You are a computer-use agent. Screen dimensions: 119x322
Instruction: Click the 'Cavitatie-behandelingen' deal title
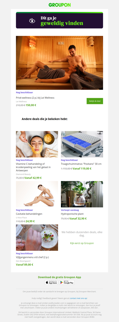pos(29,214)
